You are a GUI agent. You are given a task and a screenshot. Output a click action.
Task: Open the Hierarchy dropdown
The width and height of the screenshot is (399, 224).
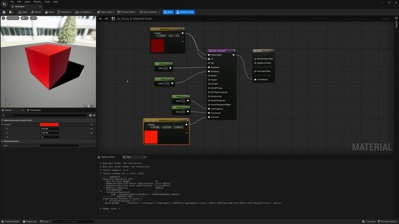pyautogui.click(x=64, y=12)
